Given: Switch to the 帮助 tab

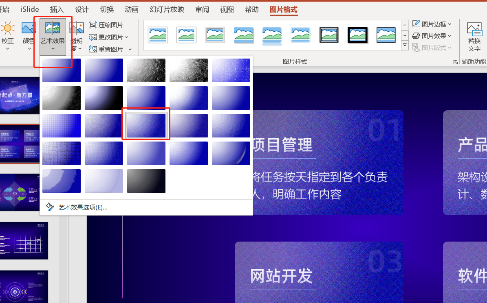Looking at the screenshot, I should pyautogui.click(x=251, y=9).
